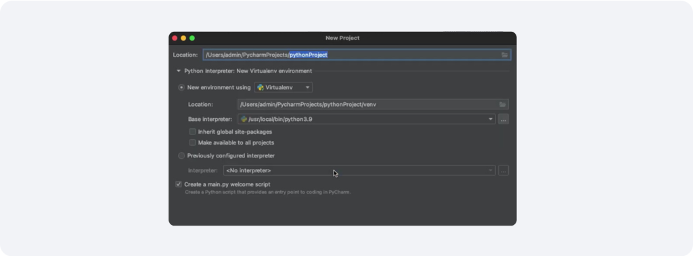The height and width of the screenshot is (256, 693).
Task: Check Make available to all projects
Action: point(192,143)
